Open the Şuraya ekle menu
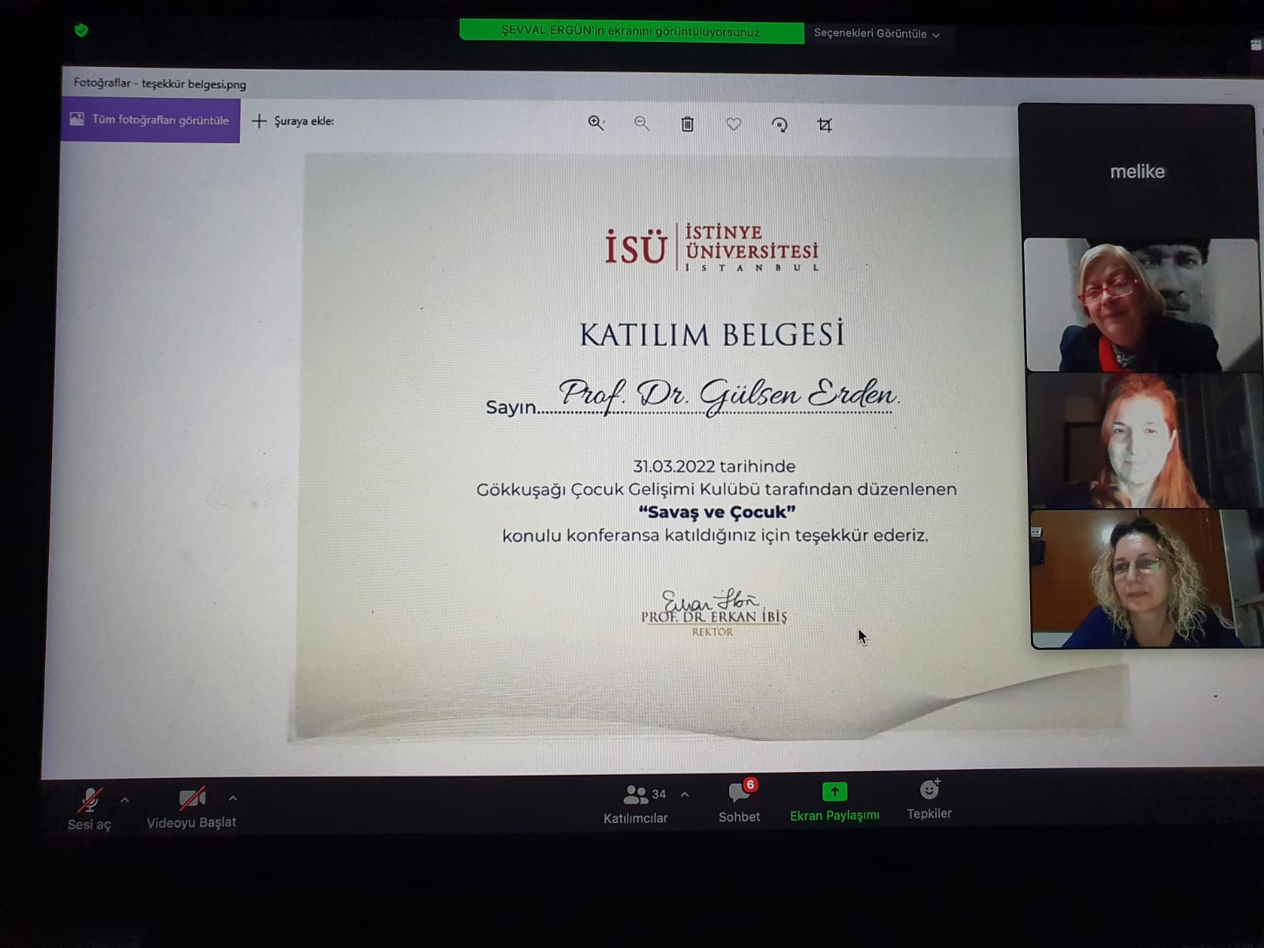Viewport: 1264px width, 948px height. tap(293, 121)
